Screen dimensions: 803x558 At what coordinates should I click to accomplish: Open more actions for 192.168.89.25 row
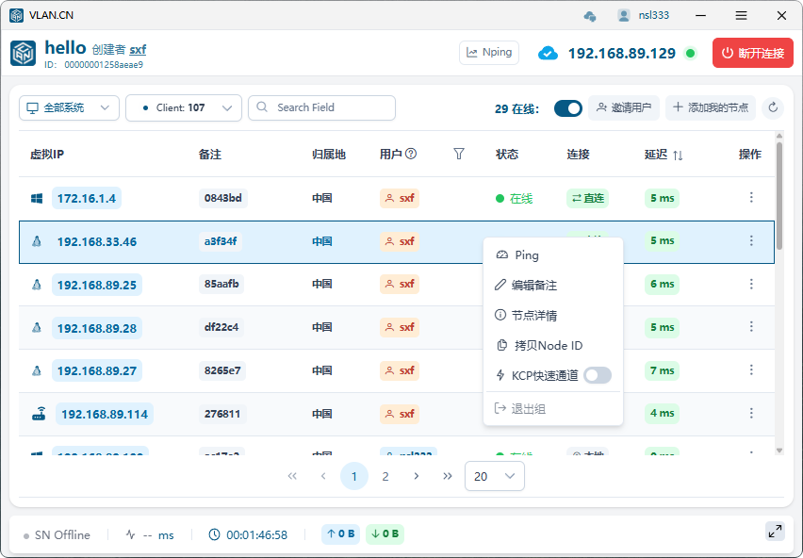point(751,284)
